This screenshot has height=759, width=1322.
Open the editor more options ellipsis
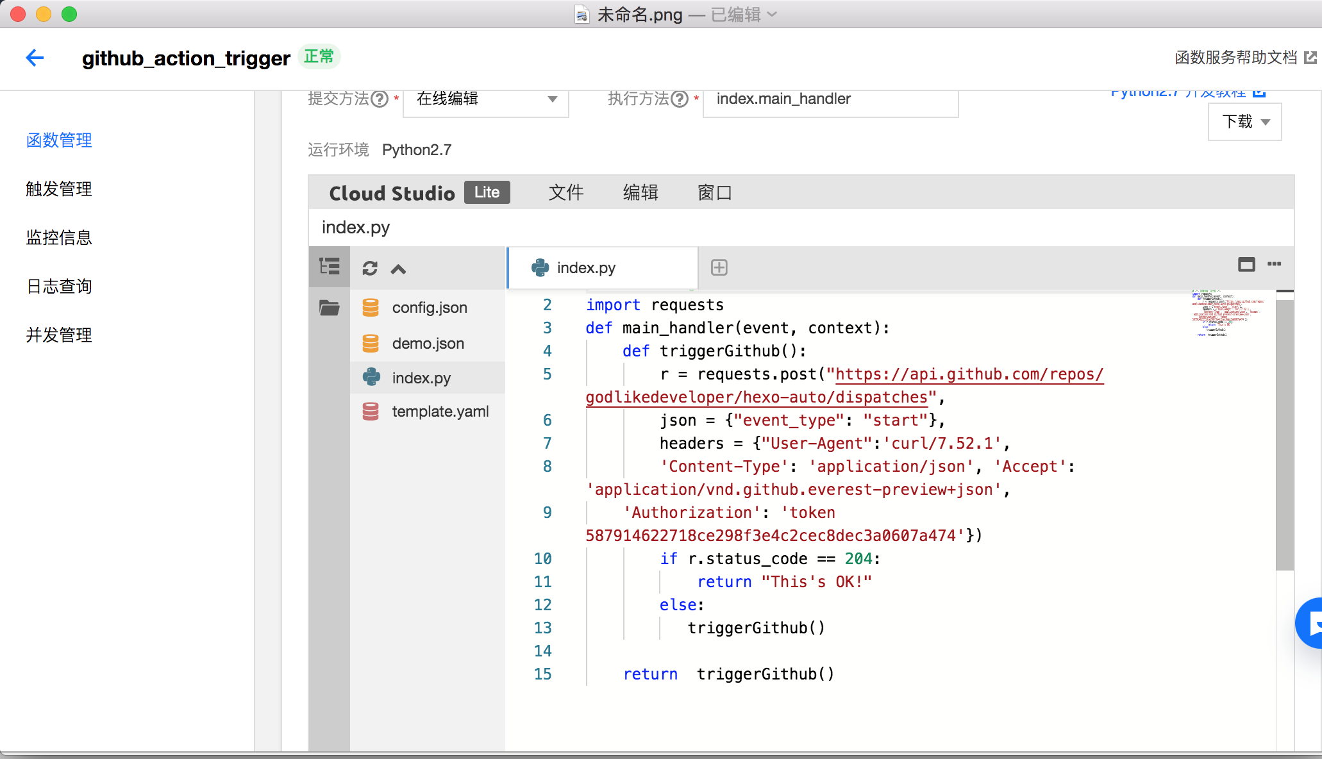tap(1275, 264)
